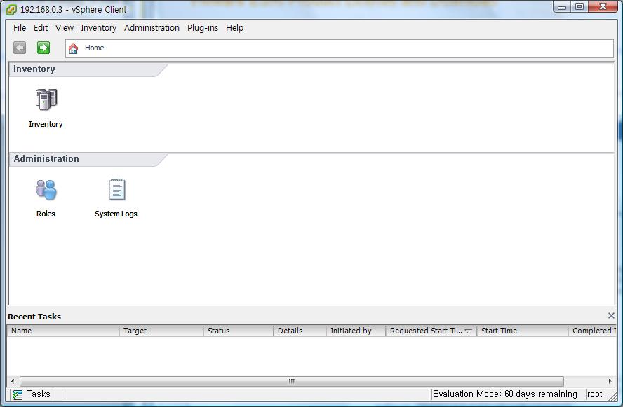Open the View menu
Image resolution: width=623 pixels, height=407 pixels.
click(x=65, y=28)
